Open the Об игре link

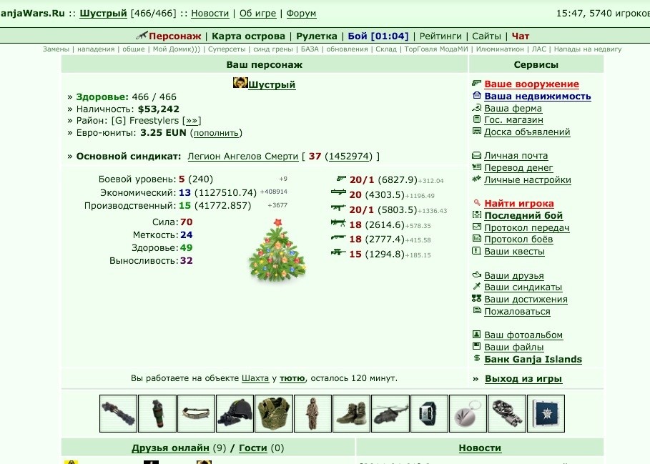(x=257, y=14)
